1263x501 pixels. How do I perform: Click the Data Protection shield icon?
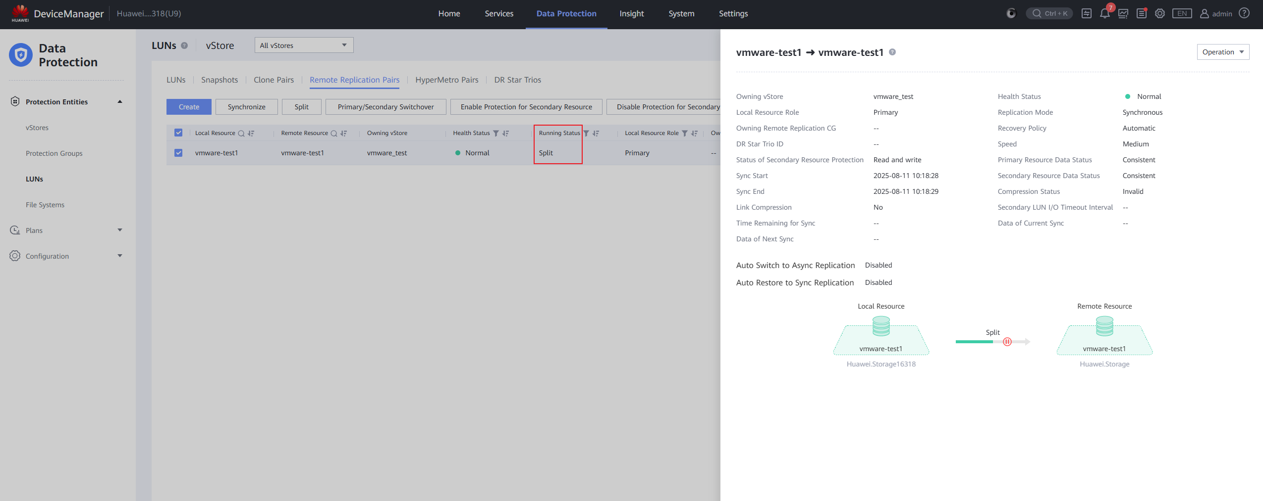tap(21, 55)
